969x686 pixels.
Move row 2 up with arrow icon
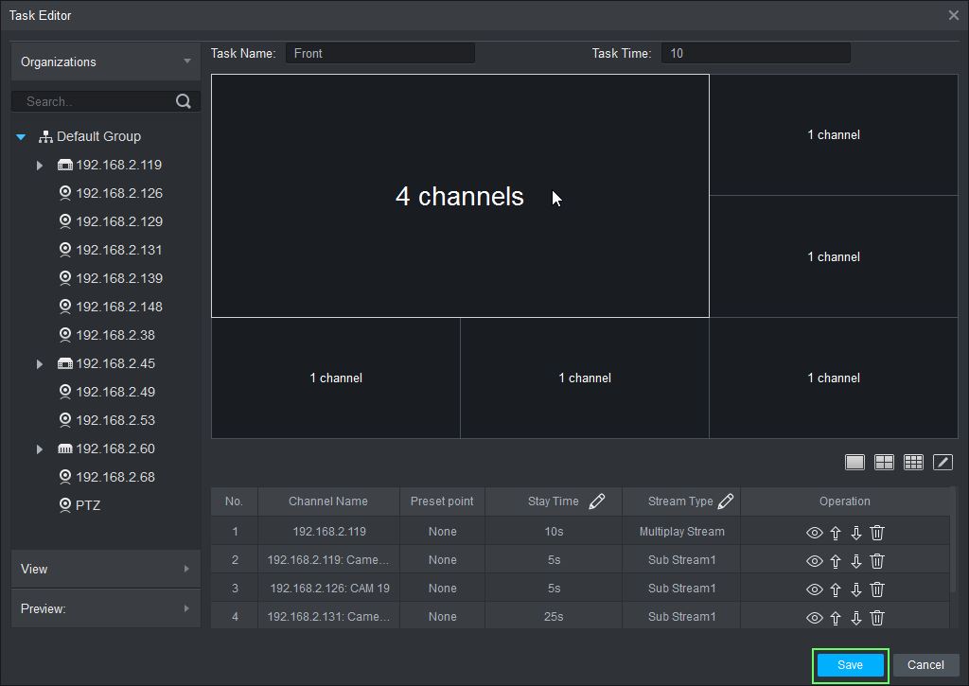pyautogui.click(x=836, y=561)
